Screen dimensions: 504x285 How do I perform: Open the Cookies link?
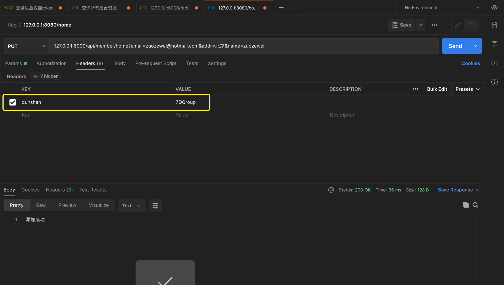pyautogui.click(x=471, y=63)
